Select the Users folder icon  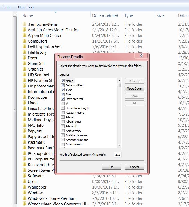24,181
